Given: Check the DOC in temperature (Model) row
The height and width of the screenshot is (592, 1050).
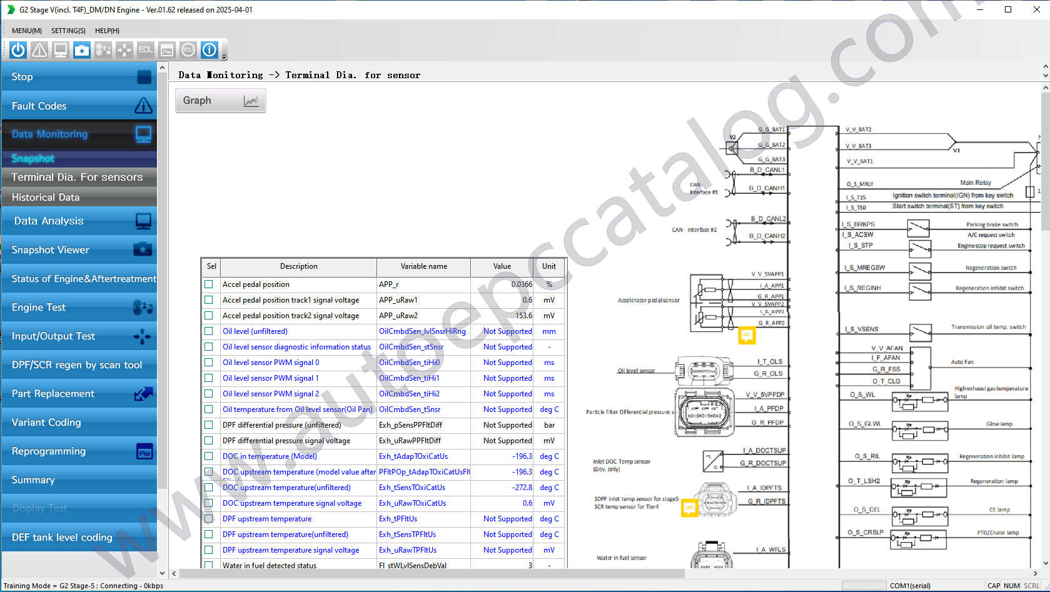Looking at the screenshot, I should click(x=209, y=456).
